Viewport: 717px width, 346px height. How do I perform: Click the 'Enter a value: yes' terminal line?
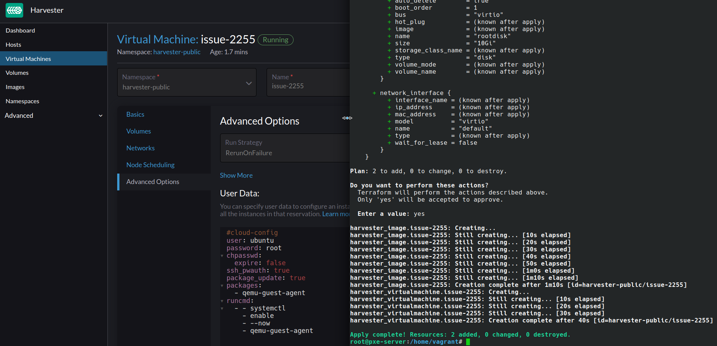pyautogui.click(x=391, y=214)
